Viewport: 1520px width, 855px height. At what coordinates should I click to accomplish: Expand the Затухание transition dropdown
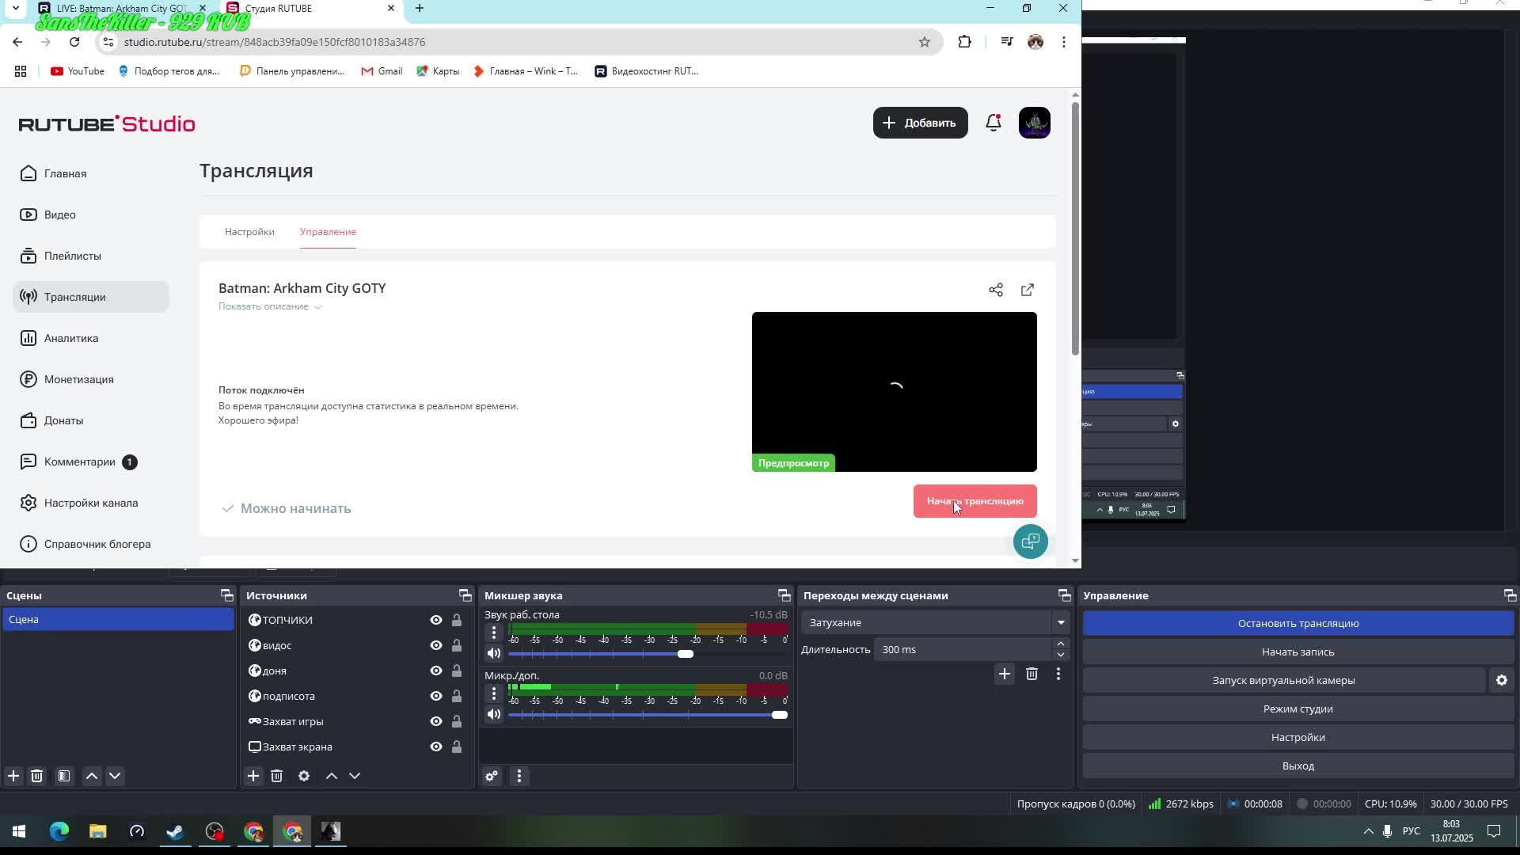pyautogui.click(x=1061, y=622)
